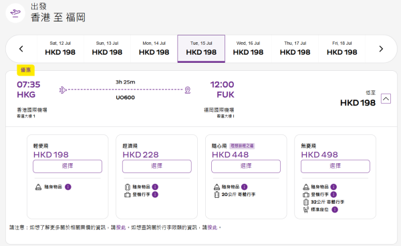
Task: Select Fri, 18 Jul date tab
Action: point(342,49)
